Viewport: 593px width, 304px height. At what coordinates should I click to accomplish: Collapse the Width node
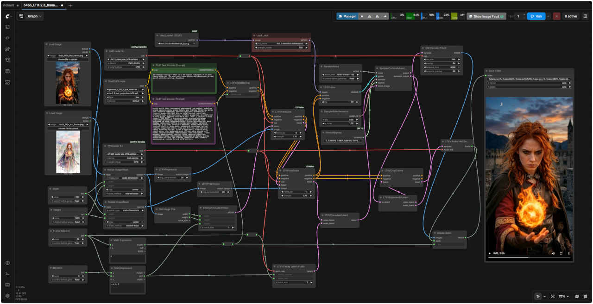[x=51, y=188]
